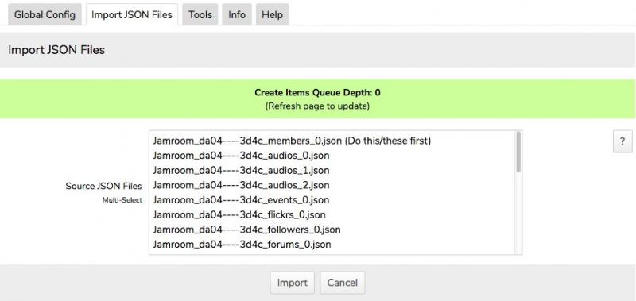The width and height of the screenshot is (636, 301).
Task: Click the Create Items Queue Depth notice
Action: tap(317, 98)
